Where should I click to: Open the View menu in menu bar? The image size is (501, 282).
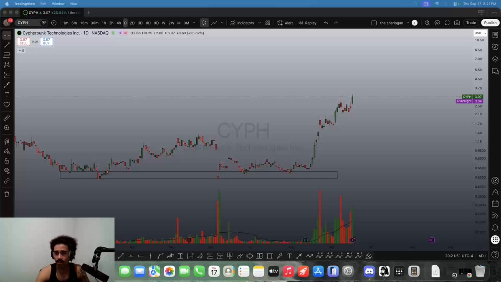(73, 4)
